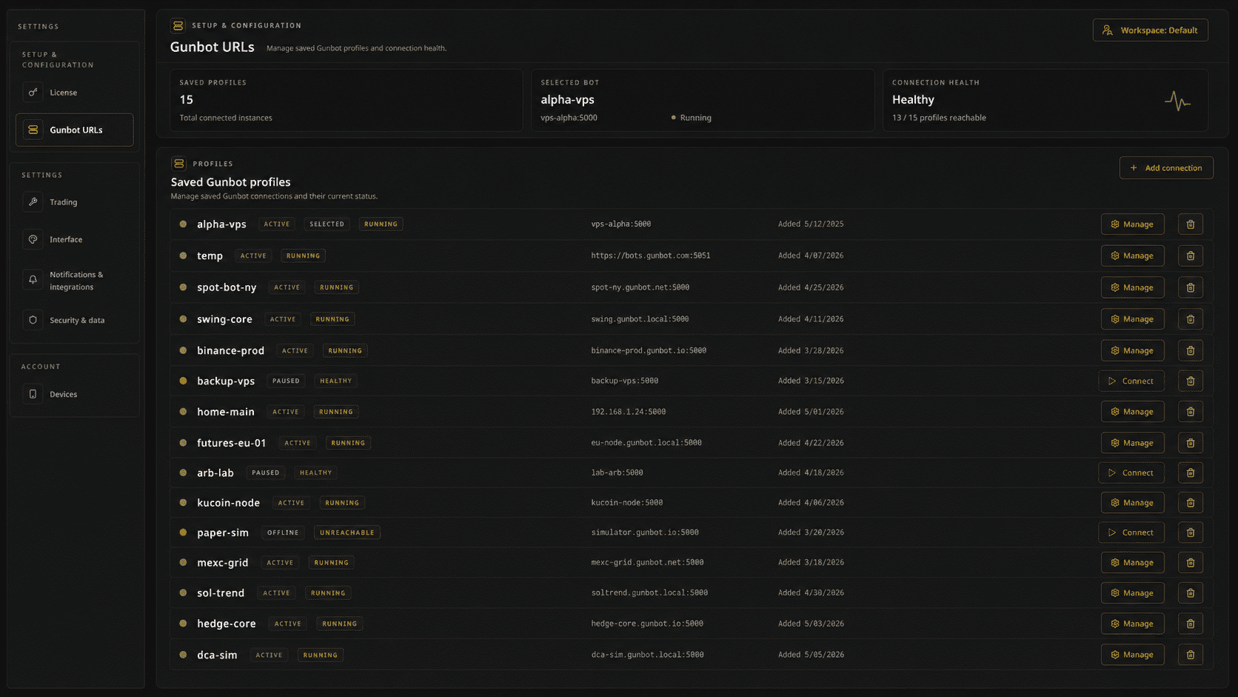Remove dca-sim using the trash icon

pyautogui.click(x=1190, y=655)
